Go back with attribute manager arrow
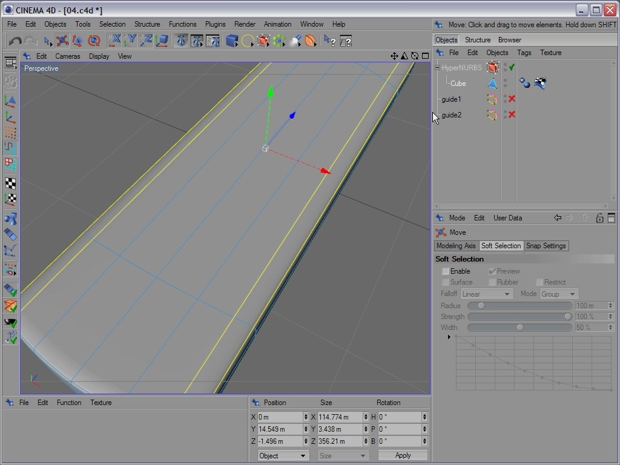This screenshot has height=465, width=620. (x=558, y=218)
